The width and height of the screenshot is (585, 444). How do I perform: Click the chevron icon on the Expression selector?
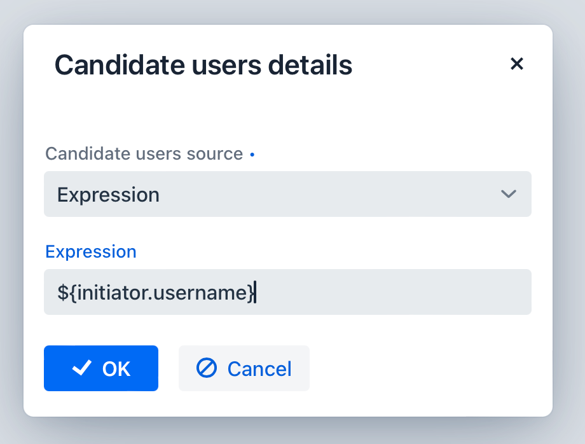click(x=508, y=194)
